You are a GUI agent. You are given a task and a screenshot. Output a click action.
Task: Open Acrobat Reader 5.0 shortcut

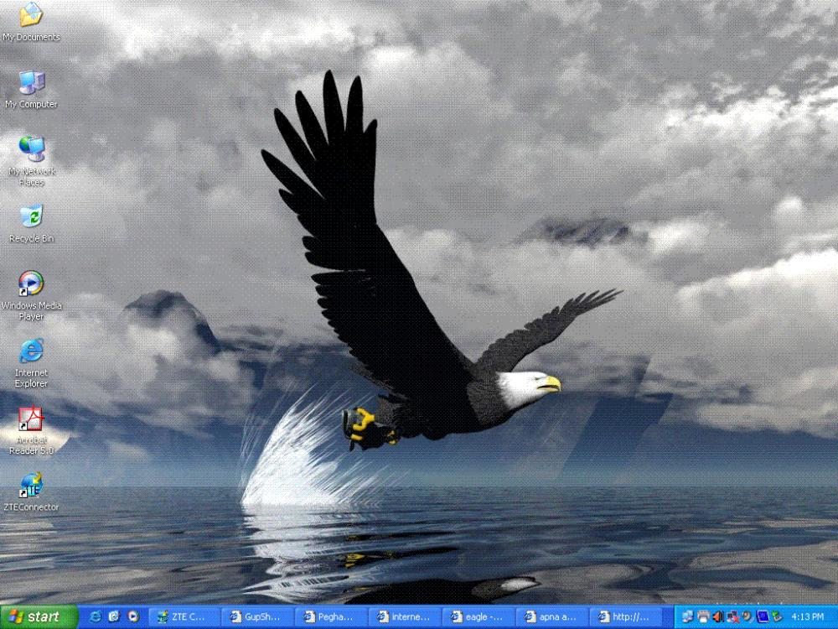coord(31,418)
